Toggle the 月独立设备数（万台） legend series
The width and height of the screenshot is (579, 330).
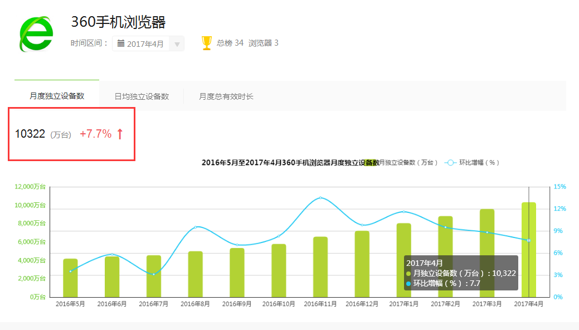pos(401,163)
